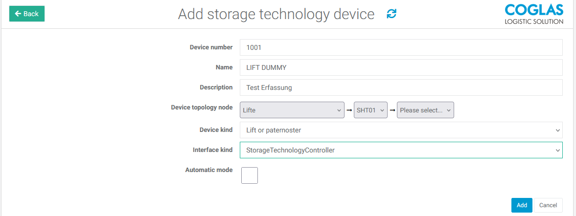Click the Name field containing LIFT DUMMY
Viewport: 576px width, 216px height.
(x=401, y=67)
